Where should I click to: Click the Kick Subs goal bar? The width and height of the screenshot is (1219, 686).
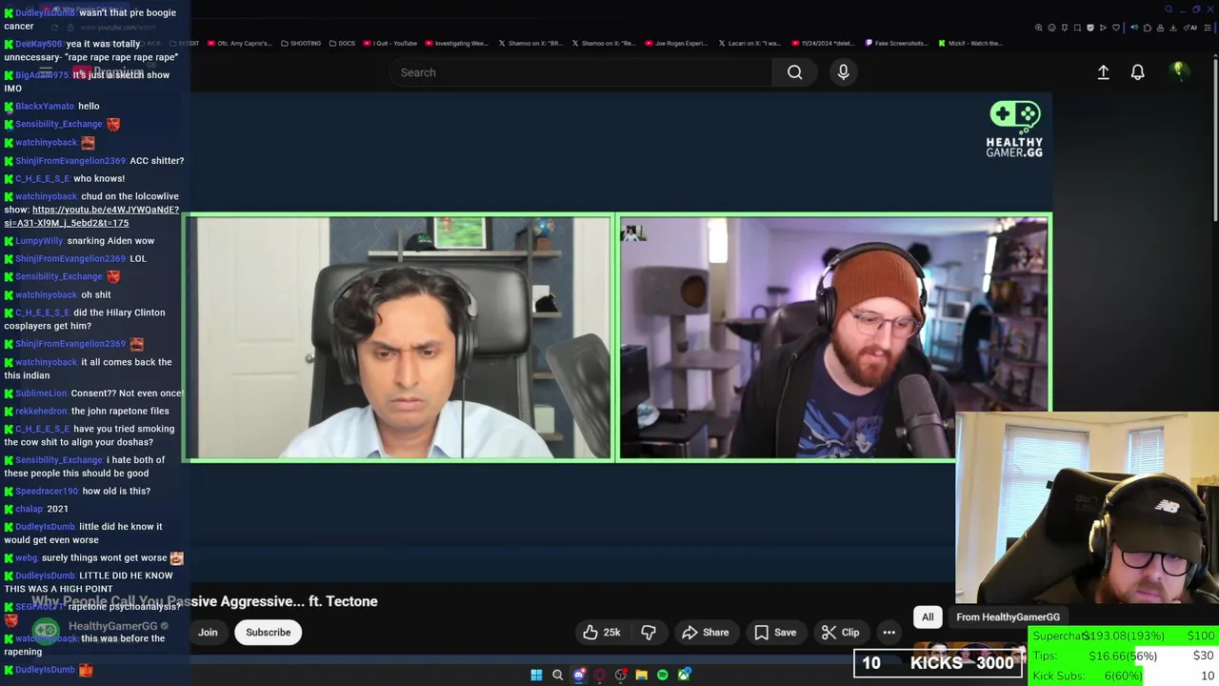point(1124,676)
